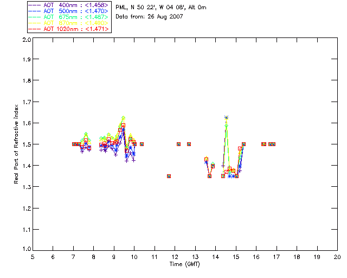Click the x-axis tick label 6

pyautogui.click(x=53, y=257)
